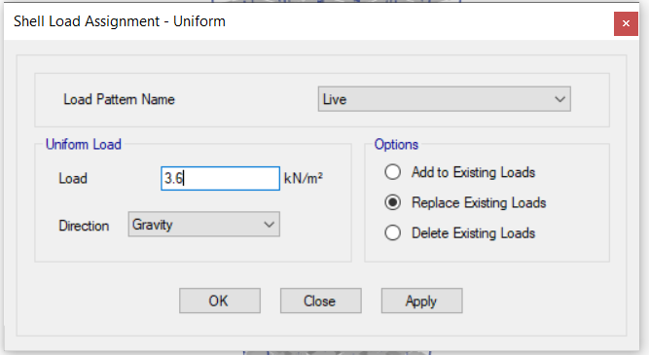The height and width of the screenshot is (355, 649).
Task: Click the Load value field containing 3.6
Action: (x=220, y=178)
